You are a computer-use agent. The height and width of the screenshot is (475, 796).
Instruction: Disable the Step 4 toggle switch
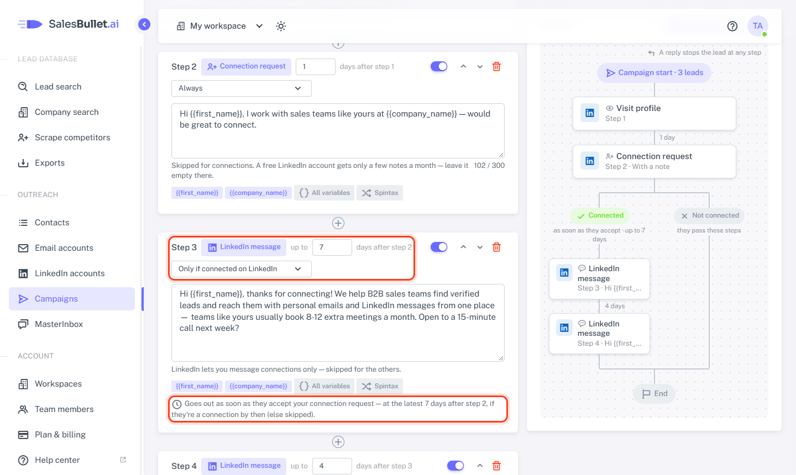click(x=455, y=466)
